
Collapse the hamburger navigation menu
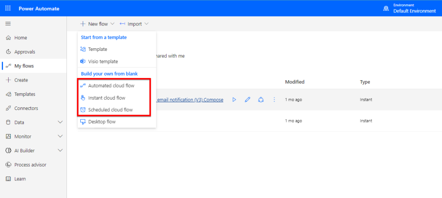8,24
